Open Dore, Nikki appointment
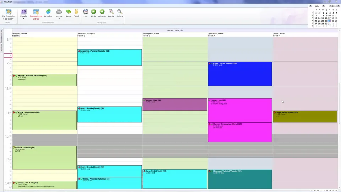This screenshot has height=192, width=341. 175,179
